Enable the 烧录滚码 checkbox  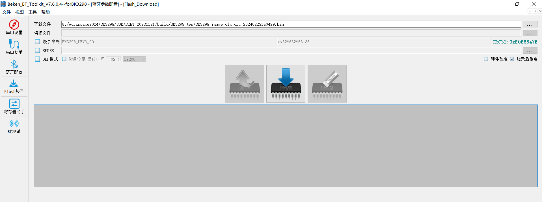click(x=38, y=42)
